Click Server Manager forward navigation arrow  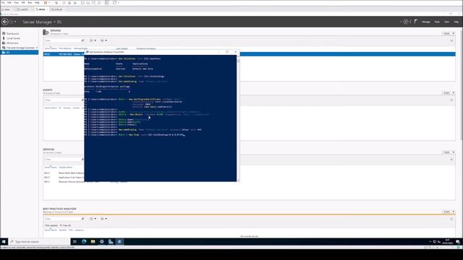click(x=12, y=22)
